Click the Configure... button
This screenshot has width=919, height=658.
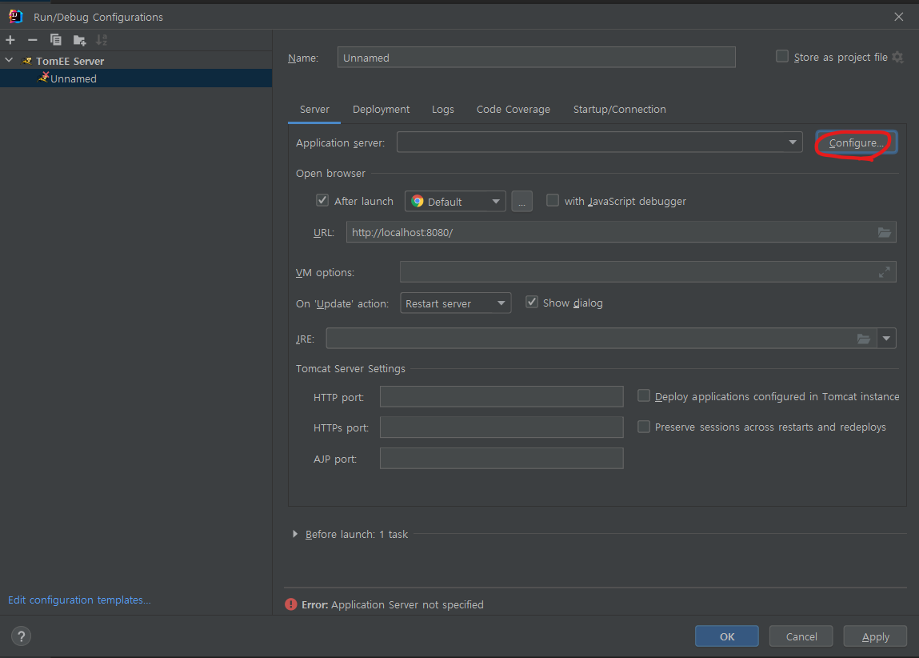(x=857, y=142)
